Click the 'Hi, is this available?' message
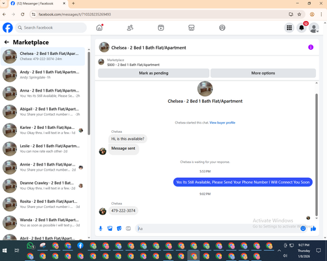 (x=128, y=139)
